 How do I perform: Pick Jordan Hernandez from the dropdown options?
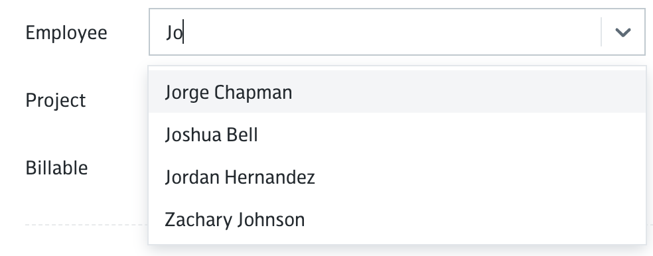coord(397,177)
